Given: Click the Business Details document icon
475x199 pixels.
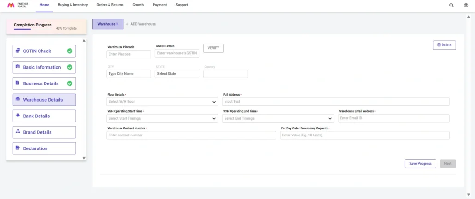Looking at the screenshot, I should 18,83.
